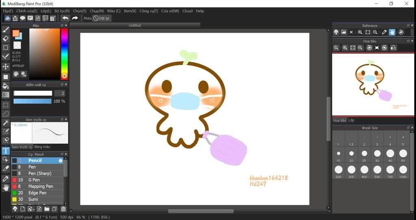This screenshot has height=220, width=416.
Task: Choose the Select Eraser tool
Action: tap(6, 140)
